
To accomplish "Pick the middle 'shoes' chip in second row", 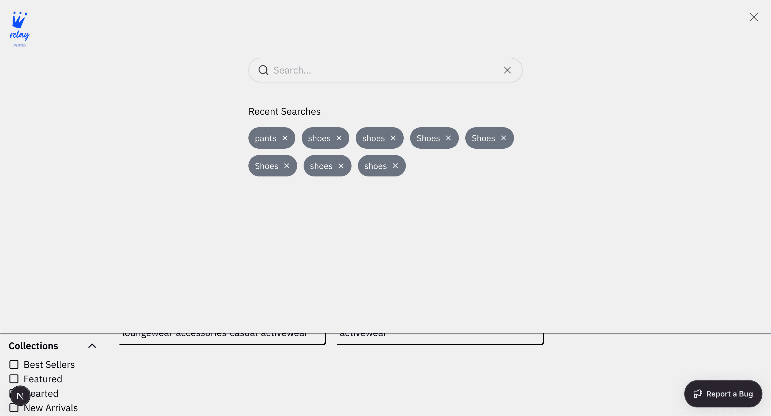I will coord(321,166).
